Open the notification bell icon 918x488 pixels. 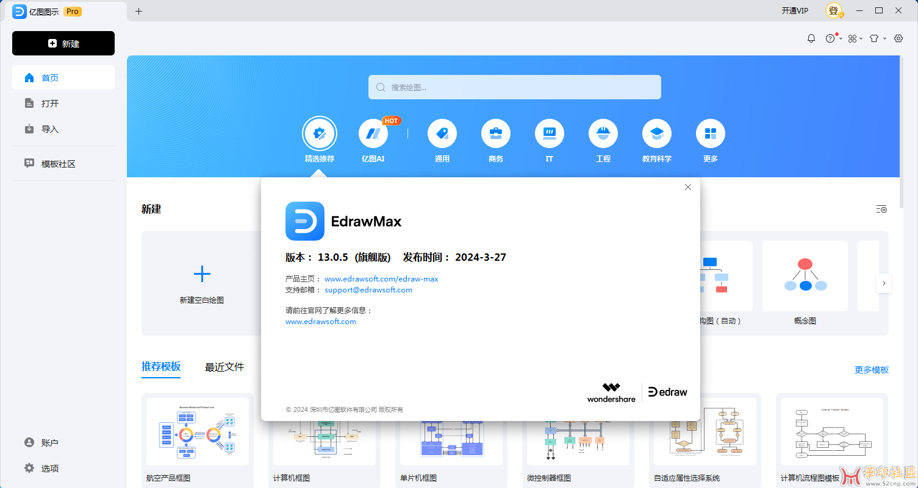[811, 38]
